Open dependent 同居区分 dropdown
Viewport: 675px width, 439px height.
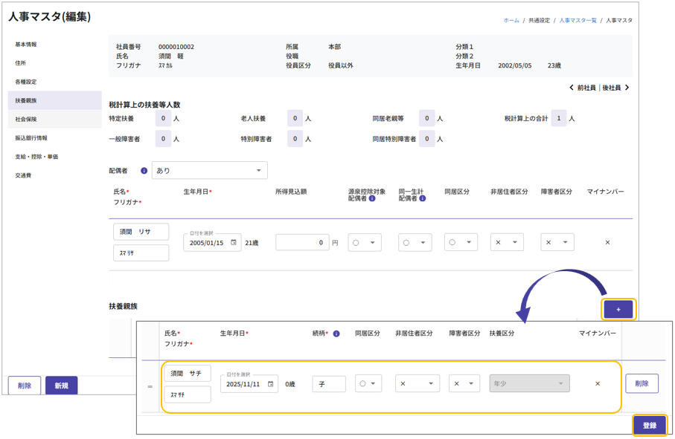tap(368, 384)
